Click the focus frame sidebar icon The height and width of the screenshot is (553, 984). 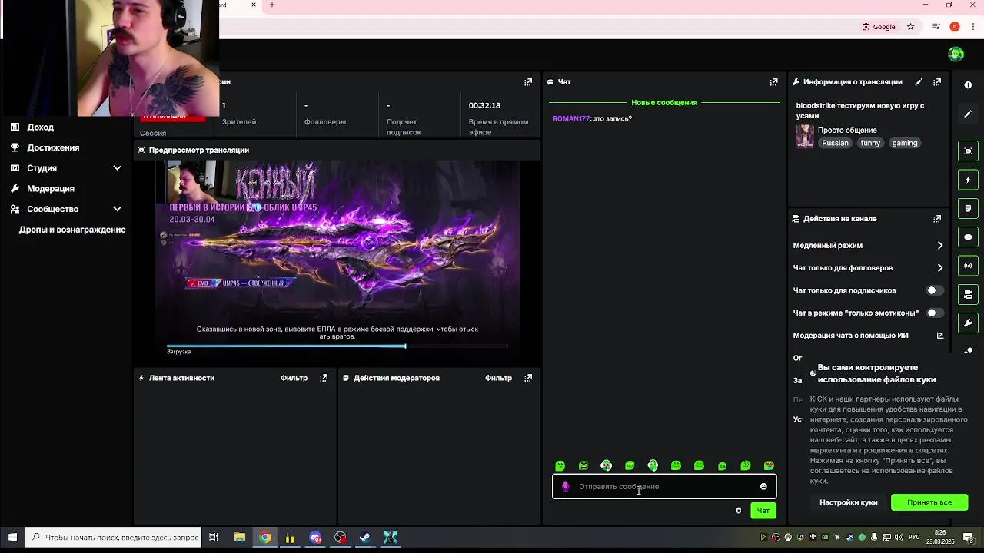tap(968, 151)
